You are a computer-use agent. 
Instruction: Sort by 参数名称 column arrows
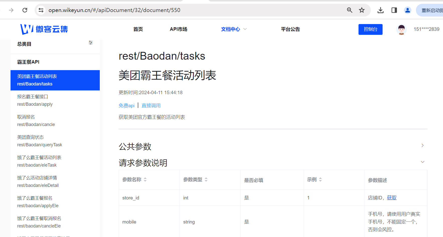click(x=145, y=180)
